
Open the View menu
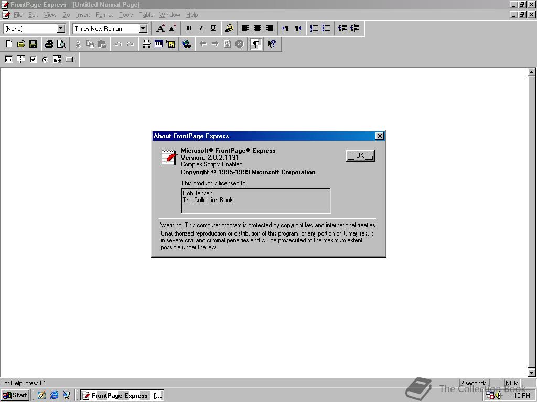pos(50,15)
